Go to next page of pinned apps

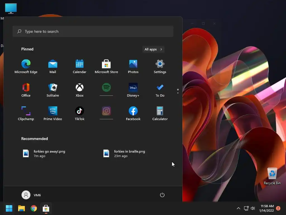coord(178,93)
